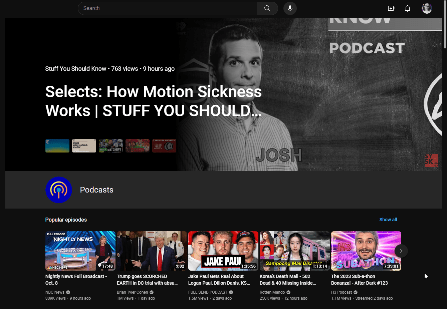
Task: Click the search magnifier button
Action: (x=267, y=8)
